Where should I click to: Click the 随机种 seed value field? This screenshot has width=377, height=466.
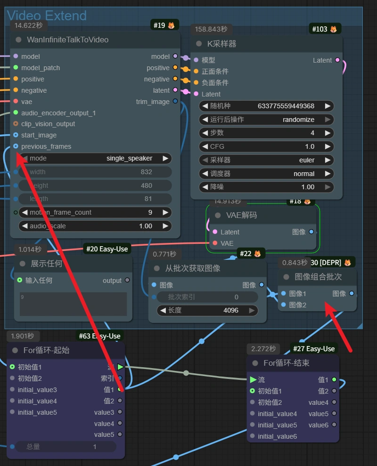(266, 106)
